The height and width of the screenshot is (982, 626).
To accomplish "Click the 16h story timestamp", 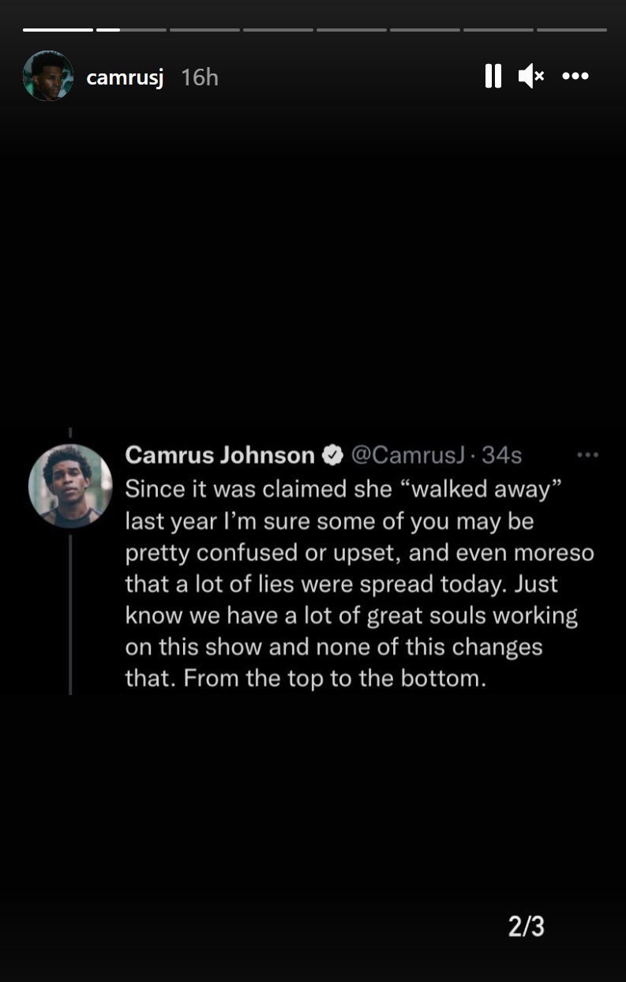I will 199,77.
